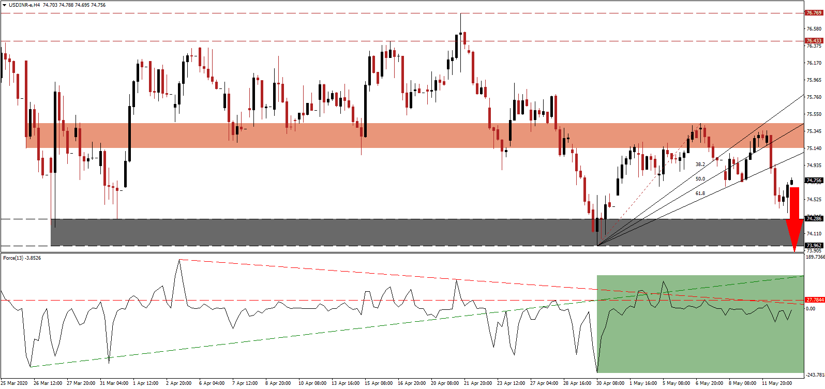Select the 50.0 Fibonacci fan label
Image resolution: width=825 pixels, height=389 pixels.
point(700,179)
